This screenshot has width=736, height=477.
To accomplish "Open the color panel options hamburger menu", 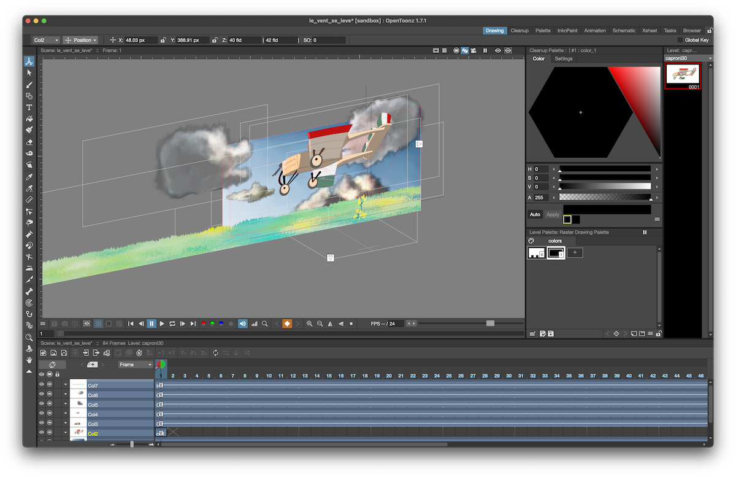I will (x=657, y=219).
